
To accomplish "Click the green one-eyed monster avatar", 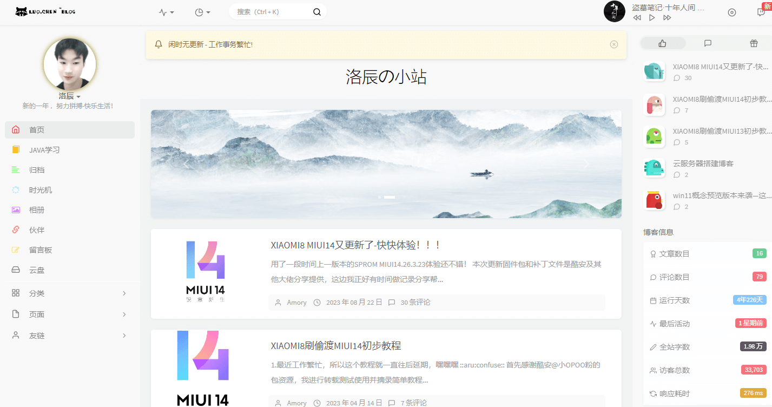I will coord(654,136).
